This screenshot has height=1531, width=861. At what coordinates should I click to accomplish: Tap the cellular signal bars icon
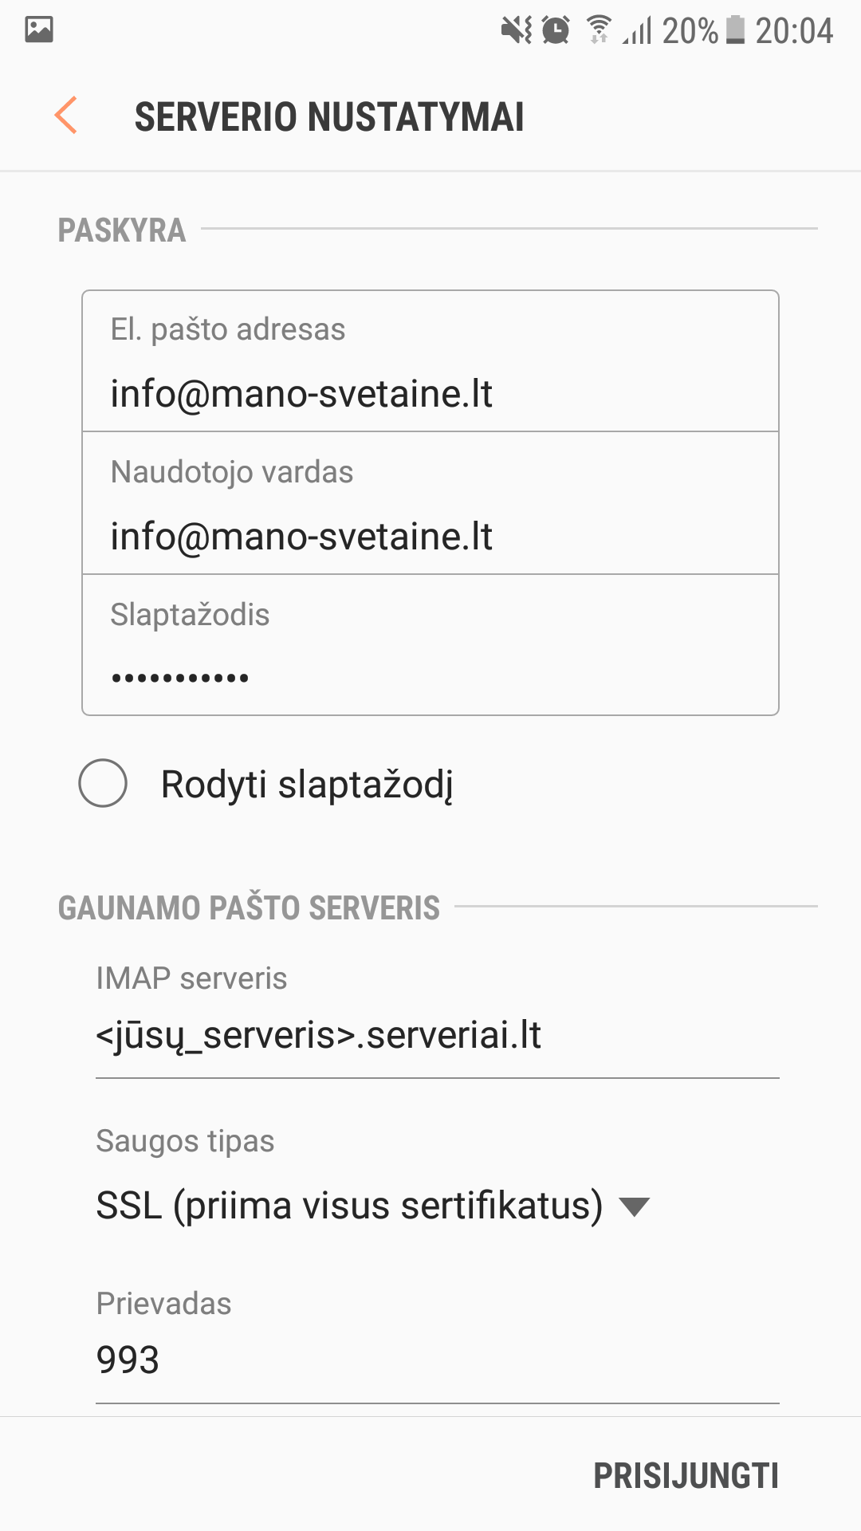[x=638, y=31]
